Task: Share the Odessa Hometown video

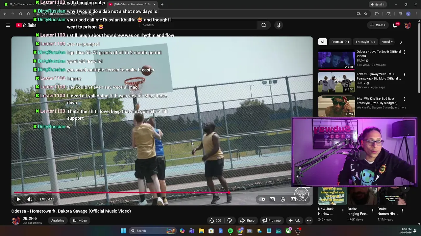Action: [247, 221]
